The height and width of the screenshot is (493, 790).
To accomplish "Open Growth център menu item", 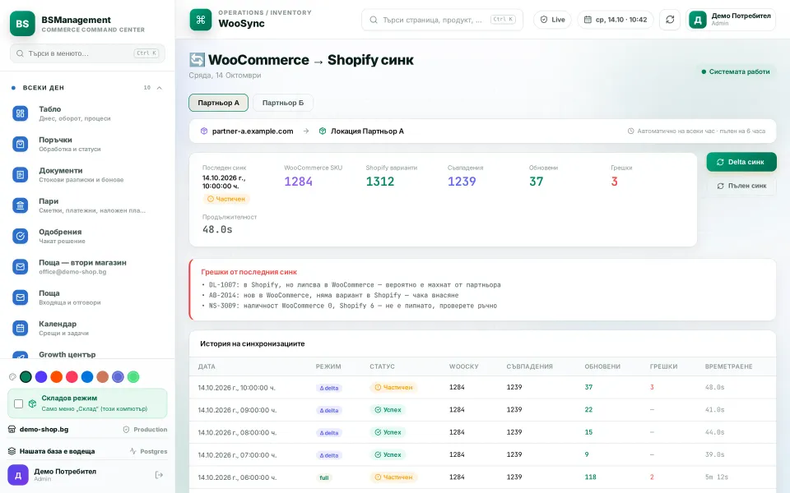I will click(67, 354).
